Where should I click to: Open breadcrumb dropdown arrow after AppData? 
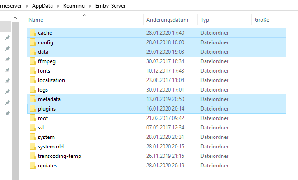coord(58,6)
